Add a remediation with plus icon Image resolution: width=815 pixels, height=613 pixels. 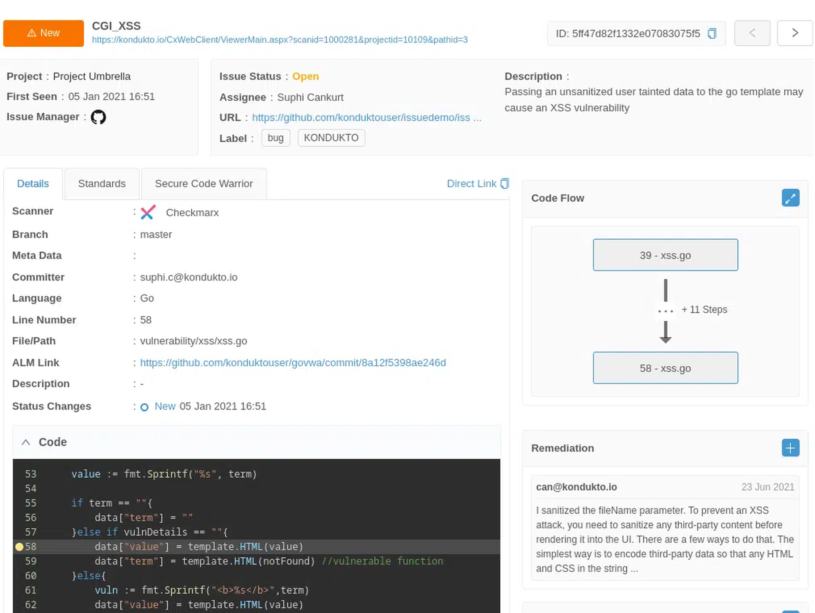point(790,448)
